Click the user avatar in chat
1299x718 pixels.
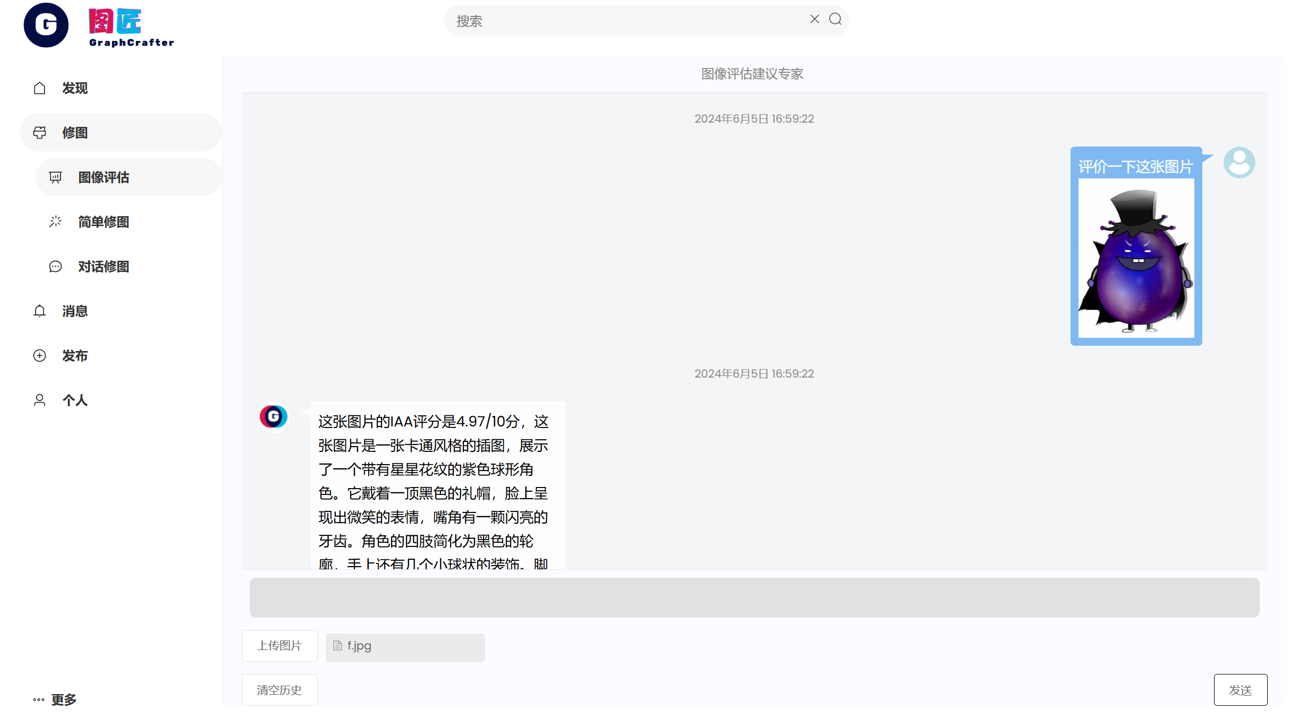coord(1239,163)
